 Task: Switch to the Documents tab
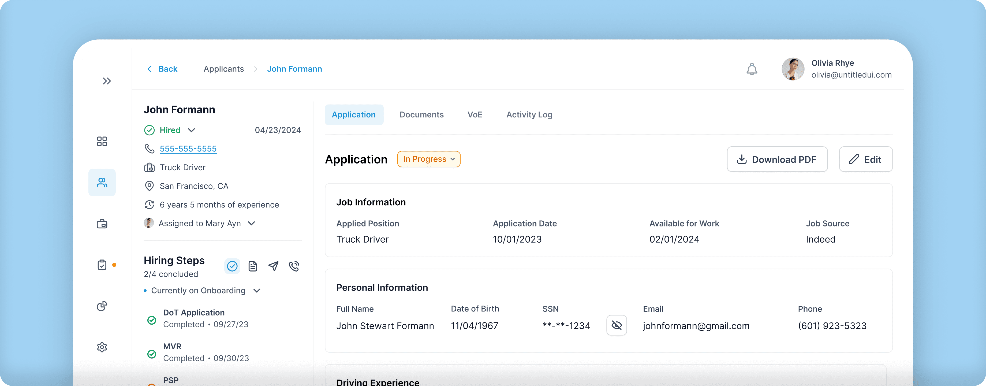click(421, 115)
